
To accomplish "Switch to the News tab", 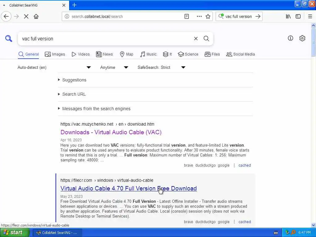I will point(104,54).
